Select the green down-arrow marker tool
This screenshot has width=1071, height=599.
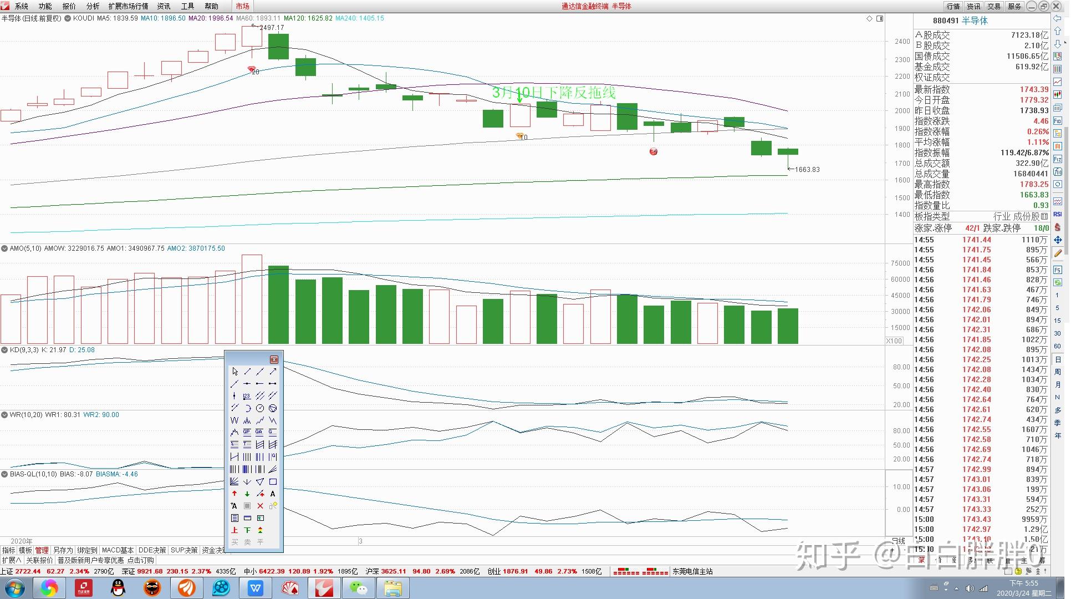(247, 494)
